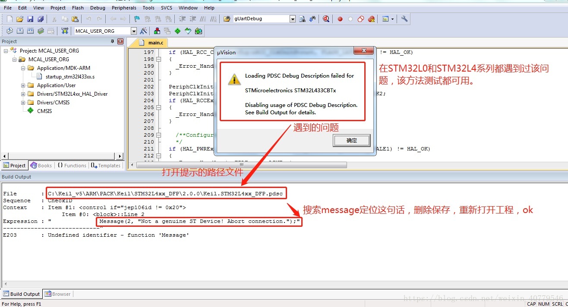Open the Options for Target wizard icon

(144, 31)
